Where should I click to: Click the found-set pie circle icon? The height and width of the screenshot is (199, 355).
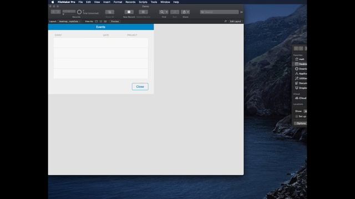[79, 12]
